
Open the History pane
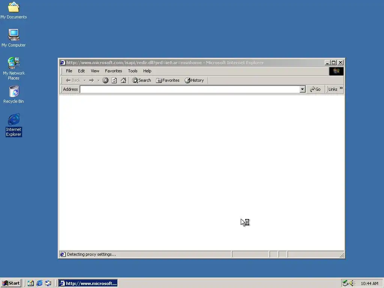point(194,80)
